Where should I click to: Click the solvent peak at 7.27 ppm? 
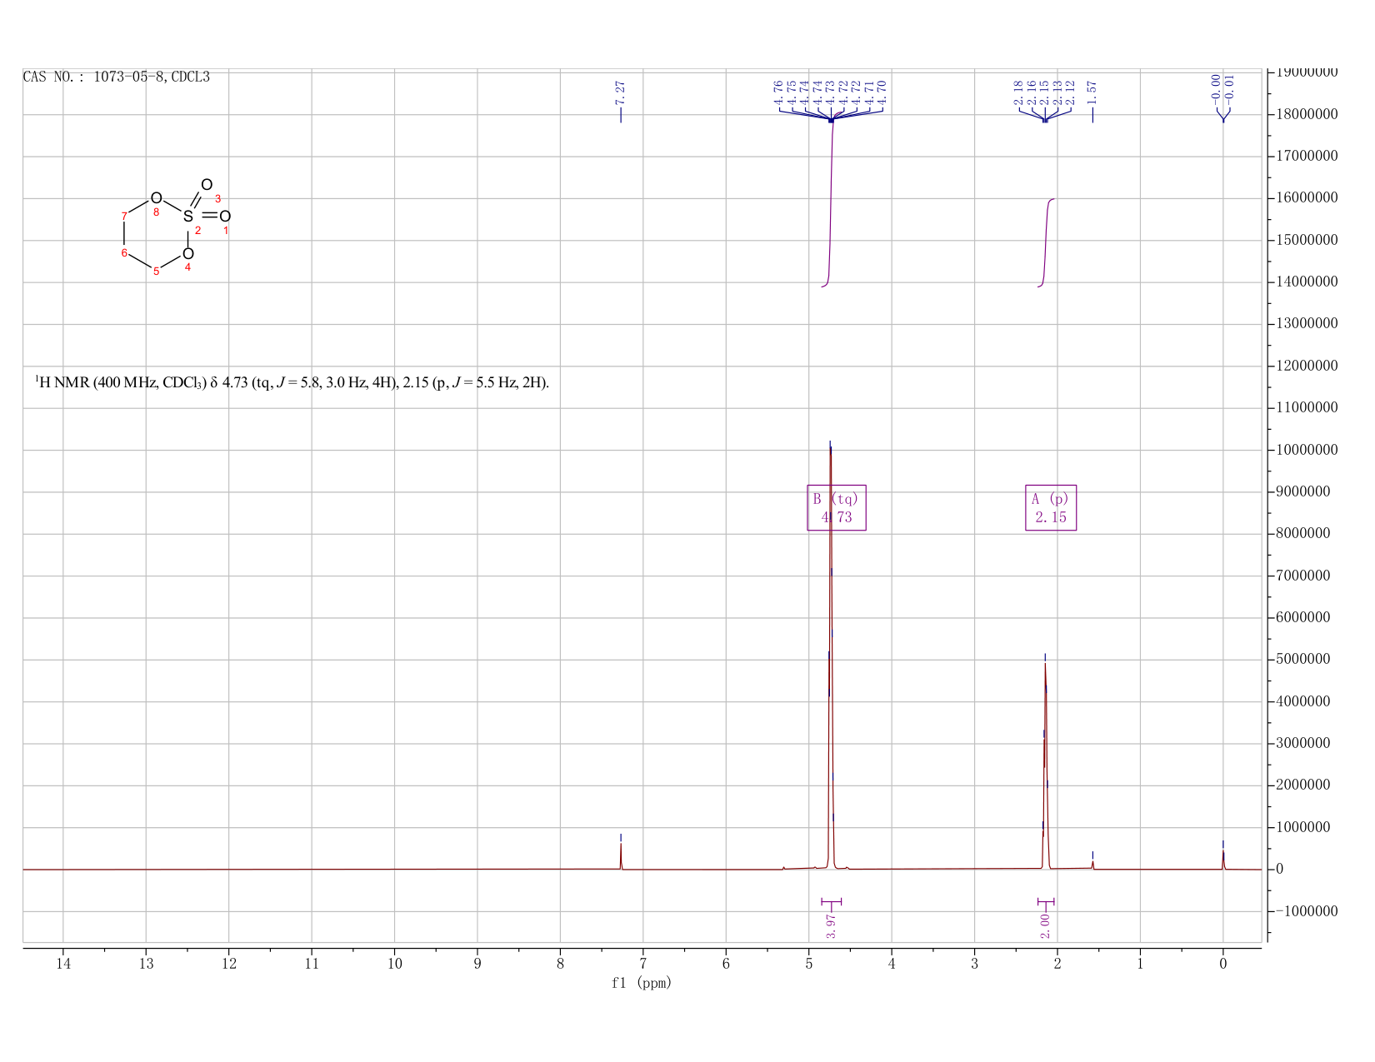(x=621, y=855)
